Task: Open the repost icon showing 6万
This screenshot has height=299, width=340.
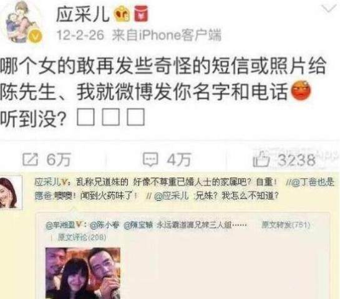Action: [30, 159]
